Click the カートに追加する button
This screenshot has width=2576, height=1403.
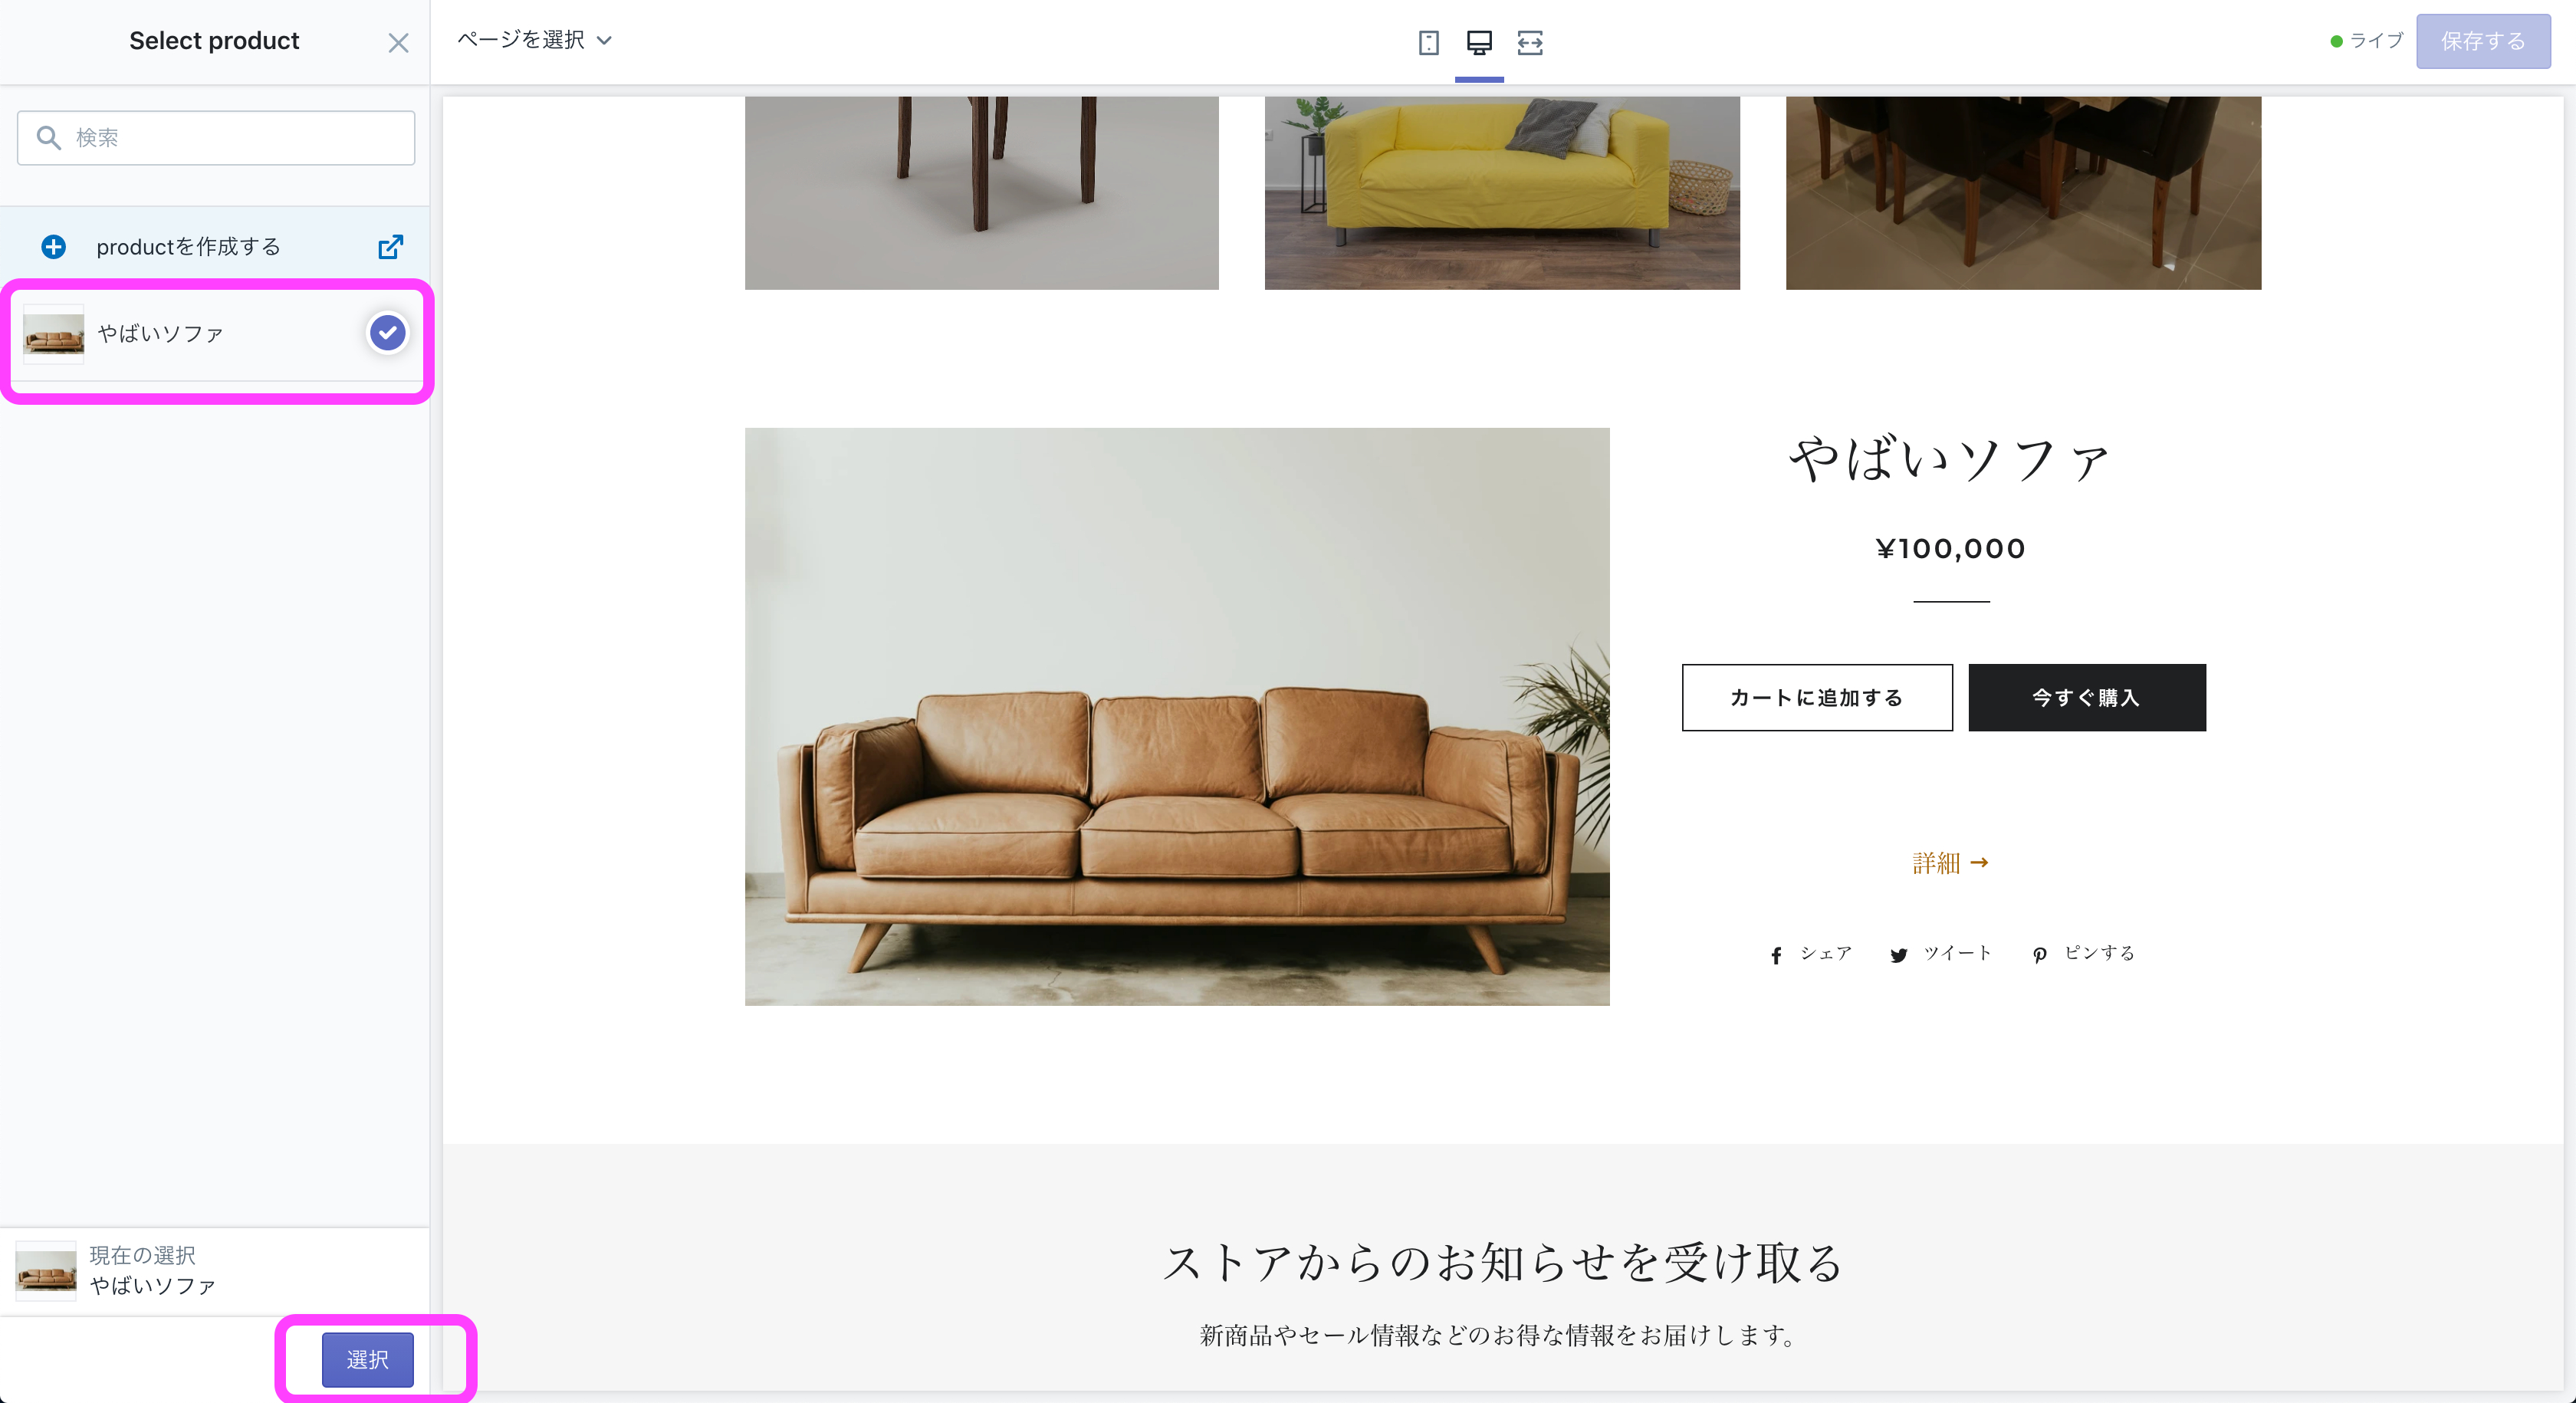1816,697
